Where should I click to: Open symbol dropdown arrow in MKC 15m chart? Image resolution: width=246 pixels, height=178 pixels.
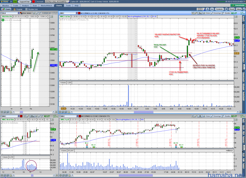click(x=19, y=116)
